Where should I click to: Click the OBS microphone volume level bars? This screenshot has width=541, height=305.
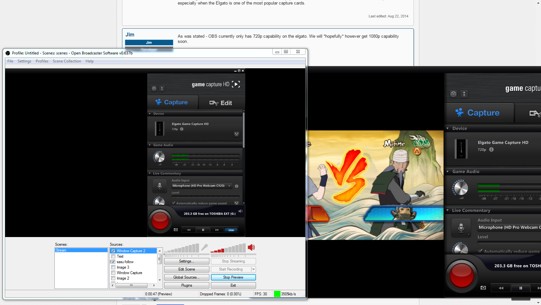click(182, 248)
